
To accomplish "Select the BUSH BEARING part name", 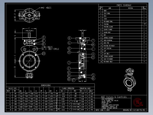I will [108, 40].
